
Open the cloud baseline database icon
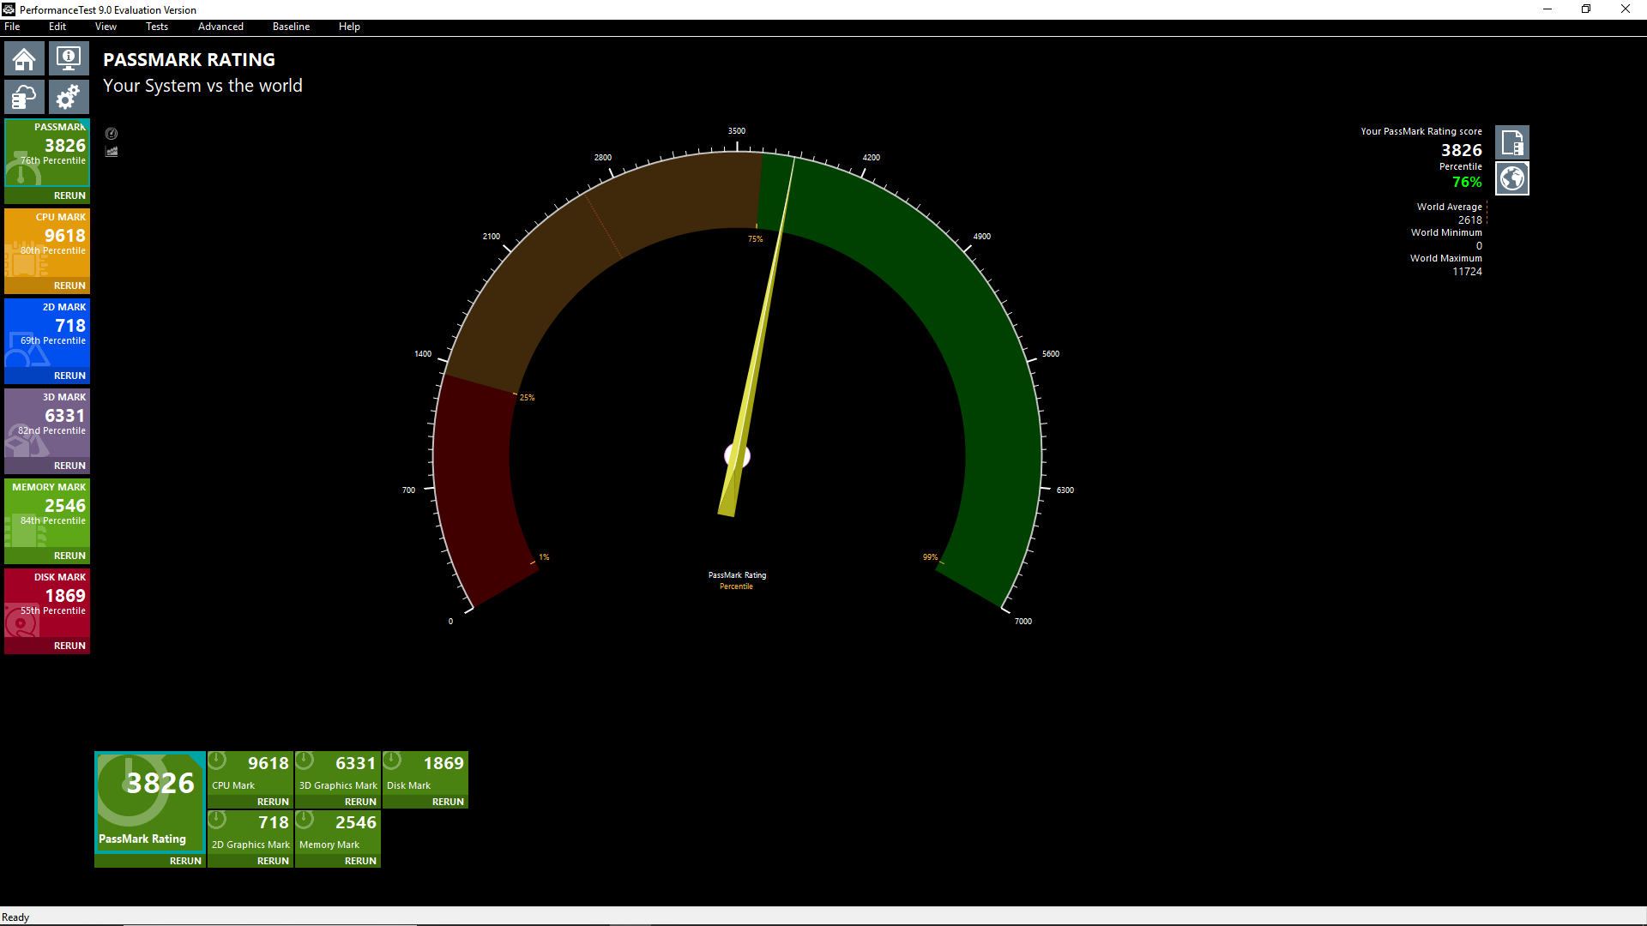tap(24, 97)
